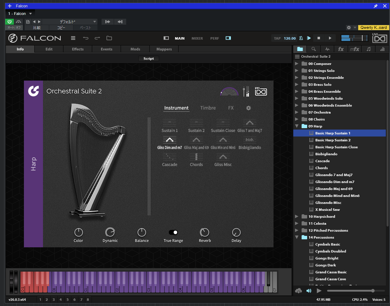The width and height of the screenshot is (390, 306).
Task: Switch to the Events tab
Action: point(106,49)
